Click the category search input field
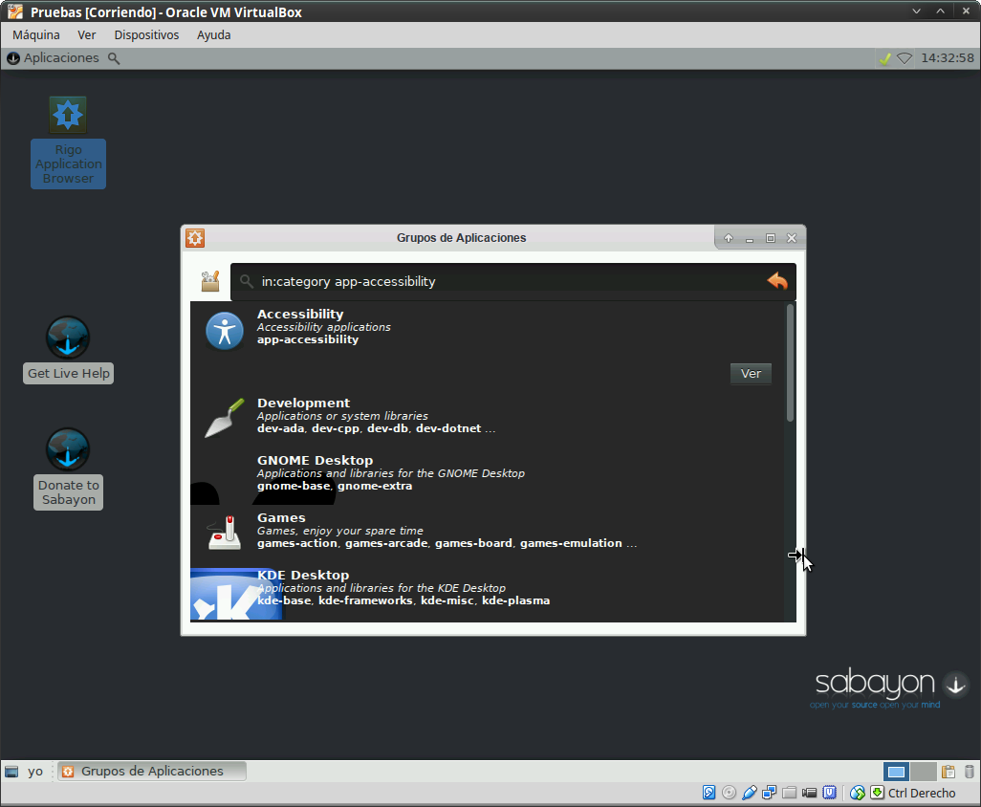 [507, 282]
